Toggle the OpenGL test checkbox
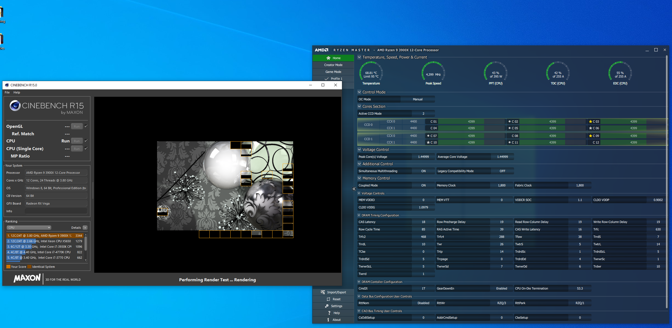 pyautogui.click(x=86, y=126)
